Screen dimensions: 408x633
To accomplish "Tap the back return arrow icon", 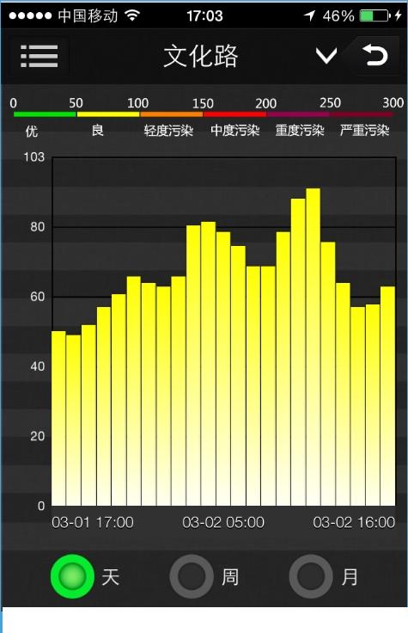I will (375, 55).
